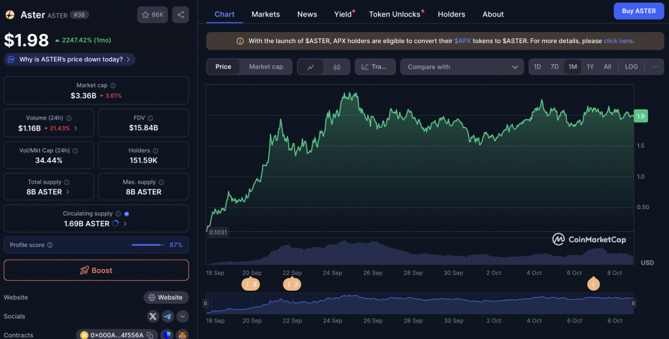669x339 pixels.
Task: Switch to candlestick chart view icon
Action: point(337,67)
